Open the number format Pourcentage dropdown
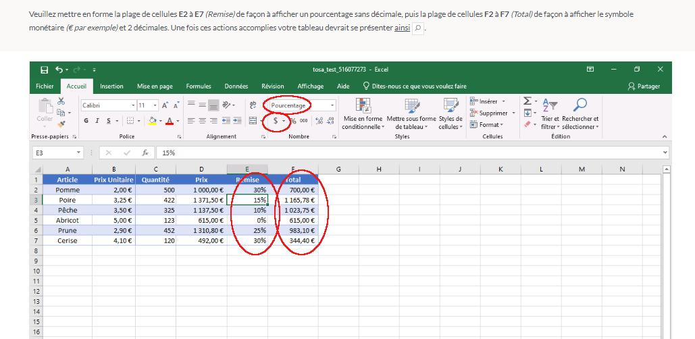 click(332, 105)
